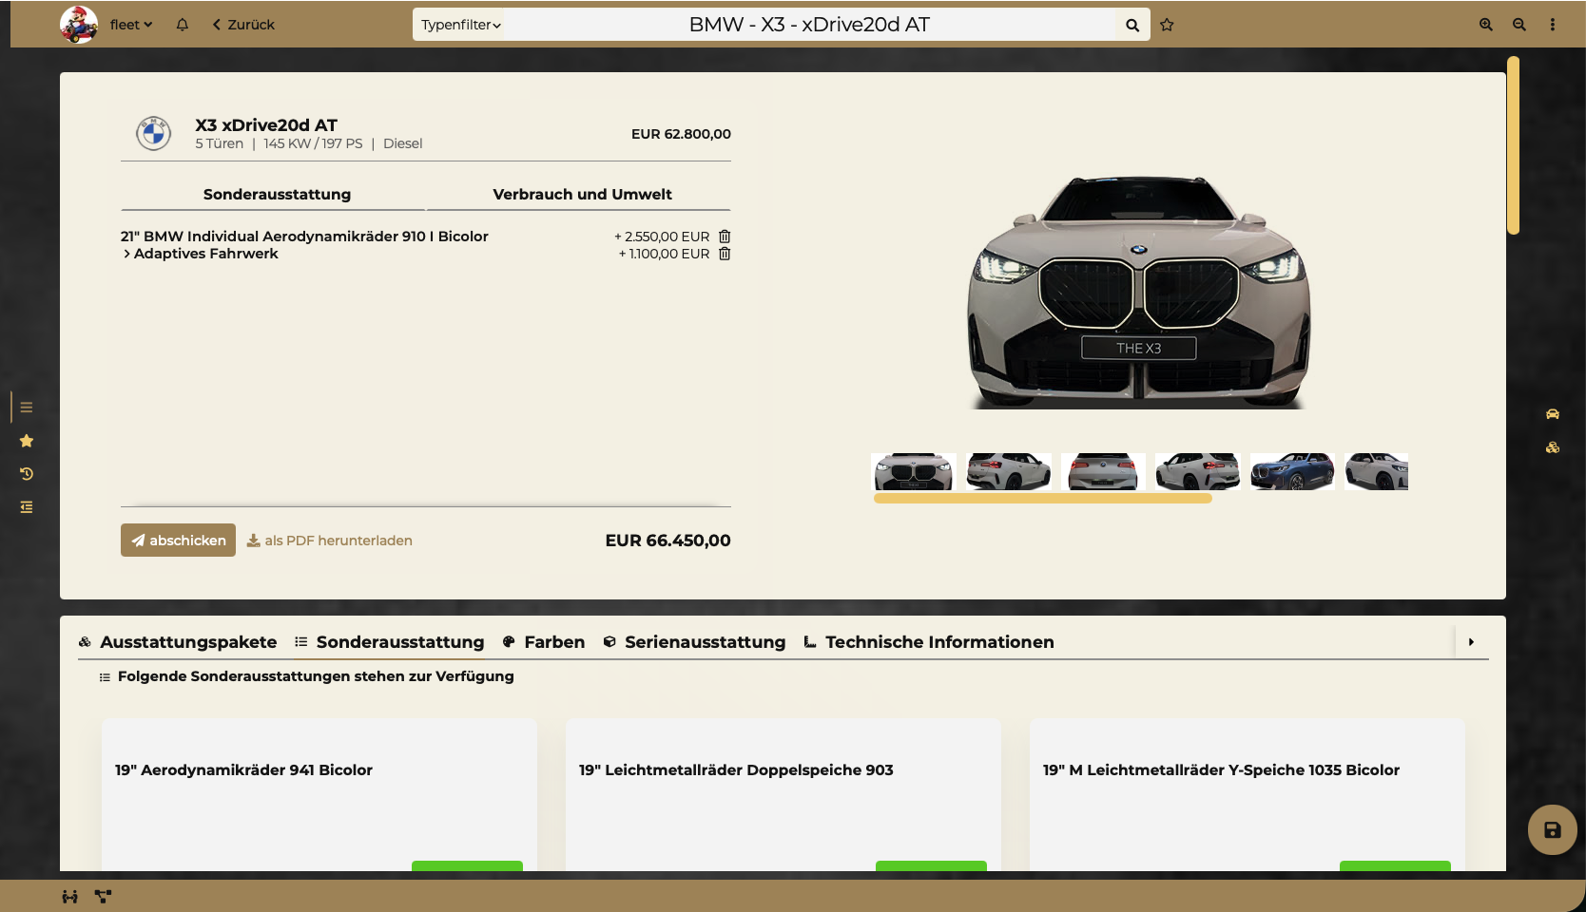Screen dimensions: 1586x912
Task: Open history from left sidebar clock icon
Action: [27, 474]
